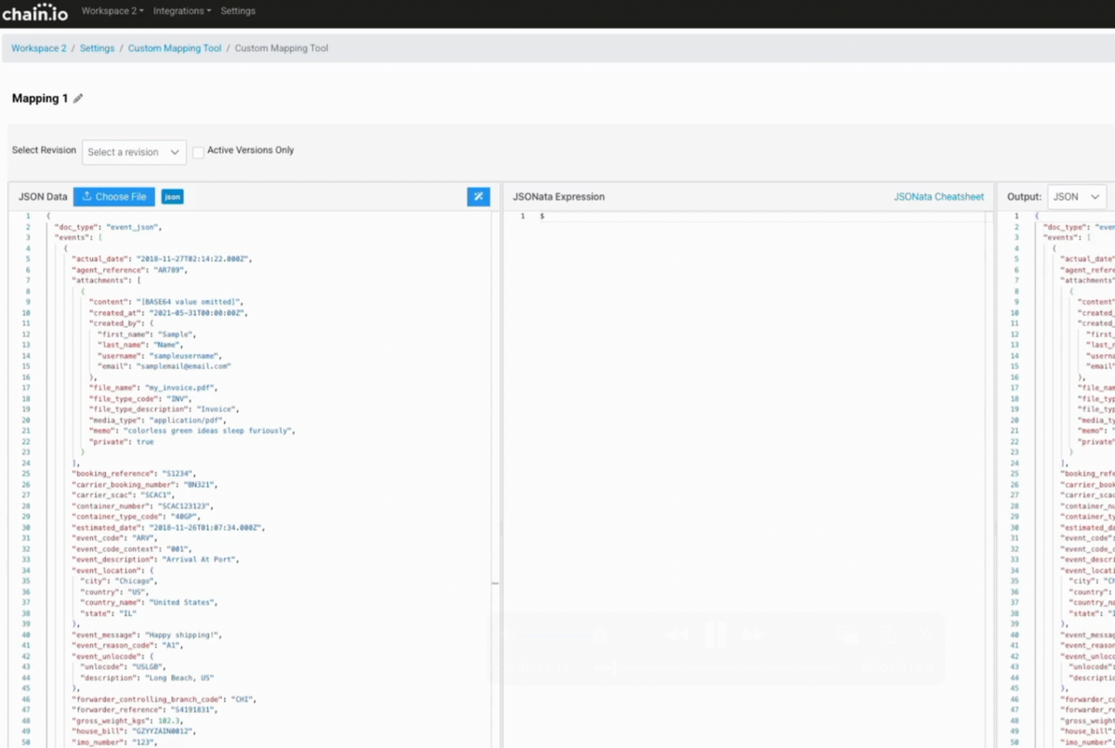Select Settings in the top navigation
This screenshot has width=1115, height=748.
239,10
